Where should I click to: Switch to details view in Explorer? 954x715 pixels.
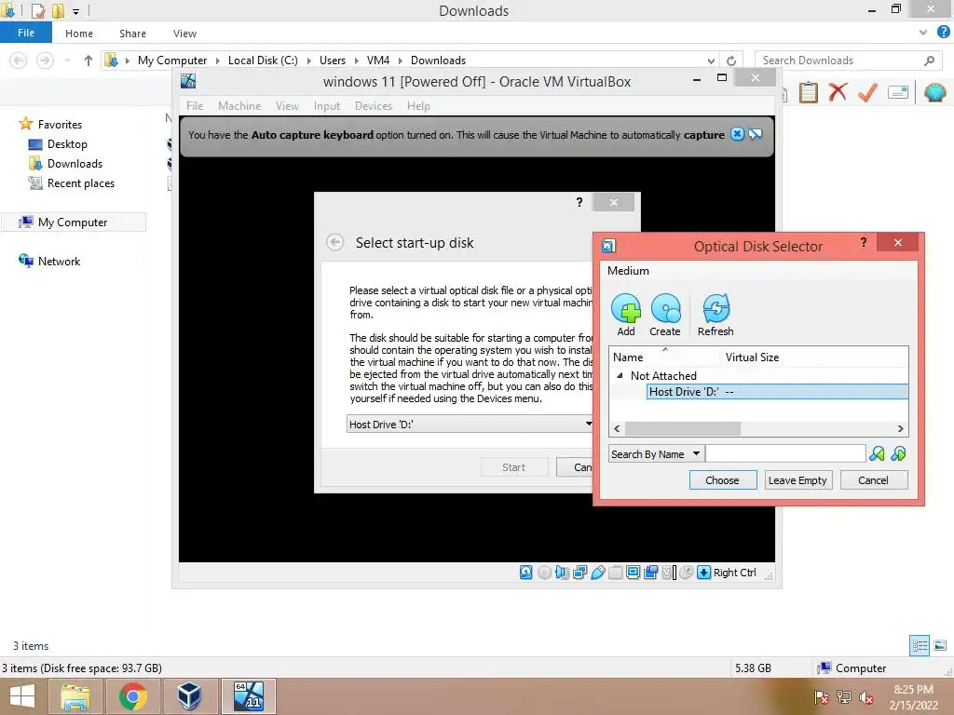[x=920, y=646]
